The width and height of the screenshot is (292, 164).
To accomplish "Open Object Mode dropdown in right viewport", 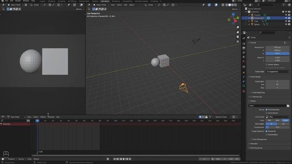I will (x=101, y=5).
